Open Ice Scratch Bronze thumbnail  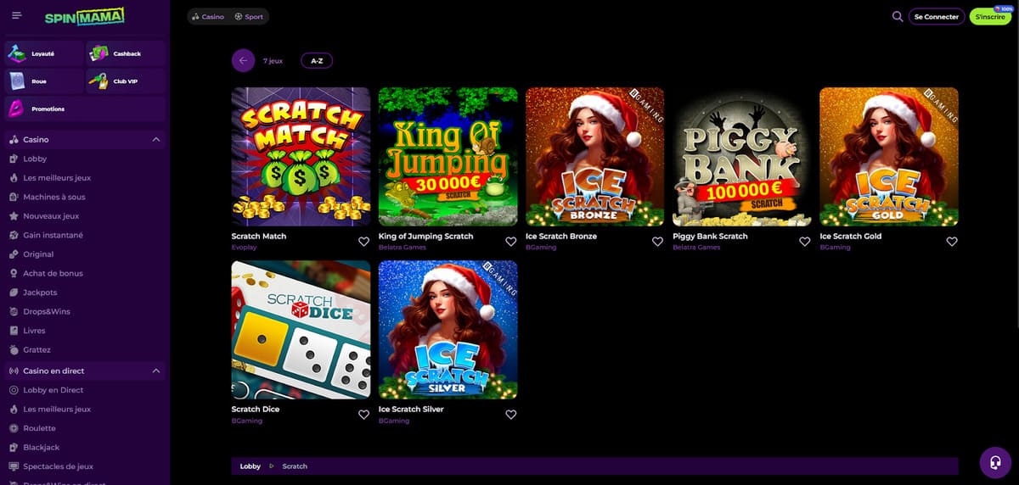coord(594,157)
